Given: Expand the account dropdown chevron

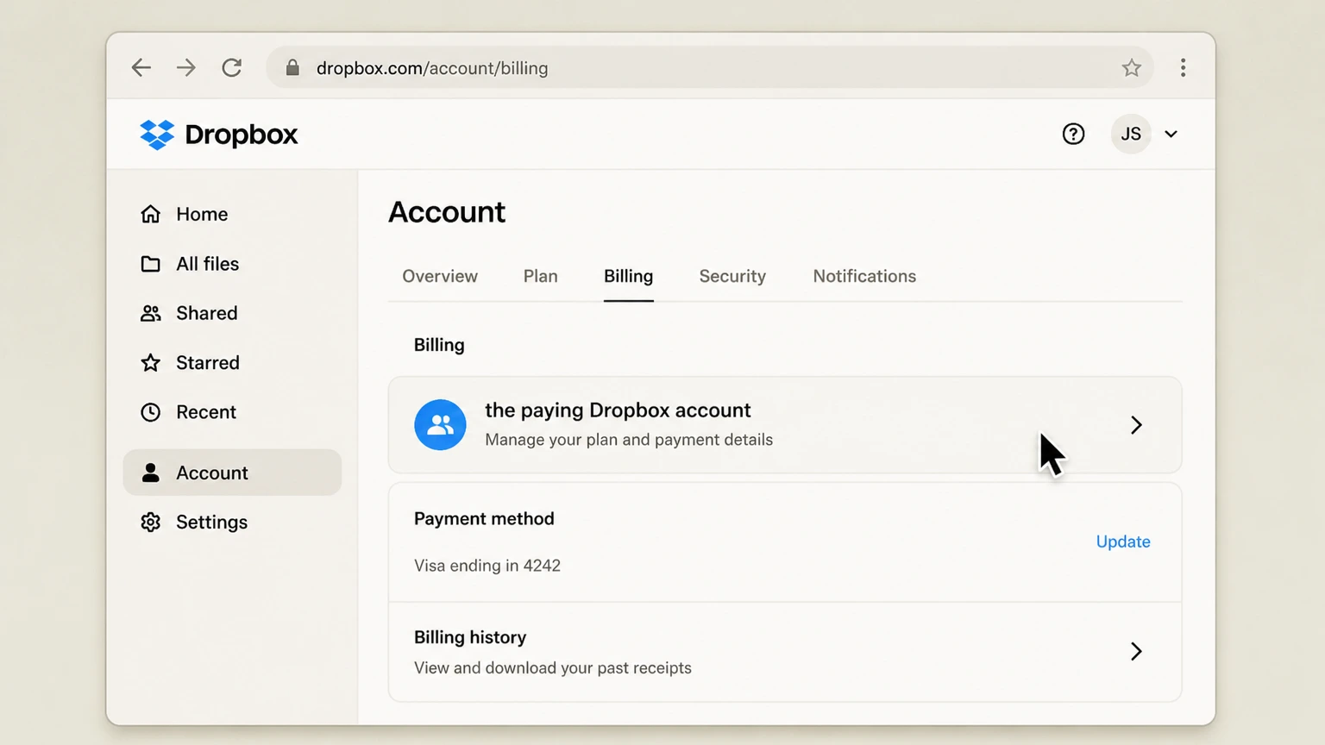Looking at the screenshot, I should click(1171, 134).
